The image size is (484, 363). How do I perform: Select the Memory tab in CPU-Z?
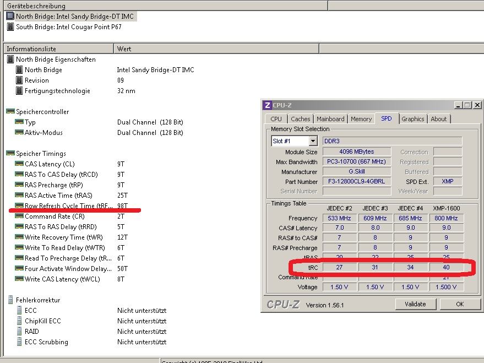(x=361, y=119)
